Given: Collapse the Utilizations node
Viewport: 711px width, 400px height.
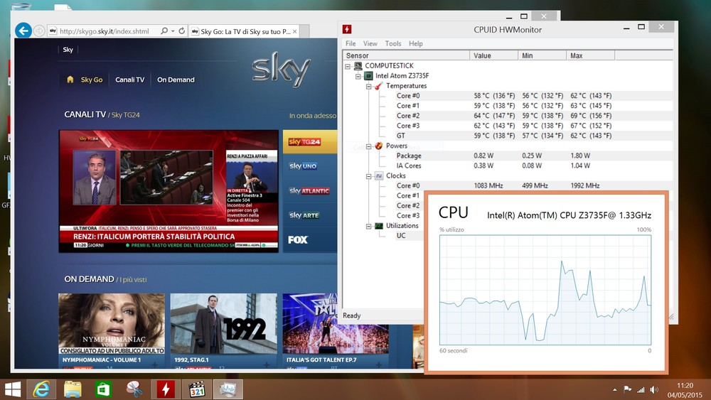Looking at the screenshot, I should pos(368,226).
